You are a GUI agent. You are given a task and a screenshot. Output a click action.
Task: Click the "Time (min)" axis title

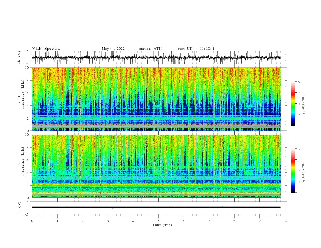(162, 225)
